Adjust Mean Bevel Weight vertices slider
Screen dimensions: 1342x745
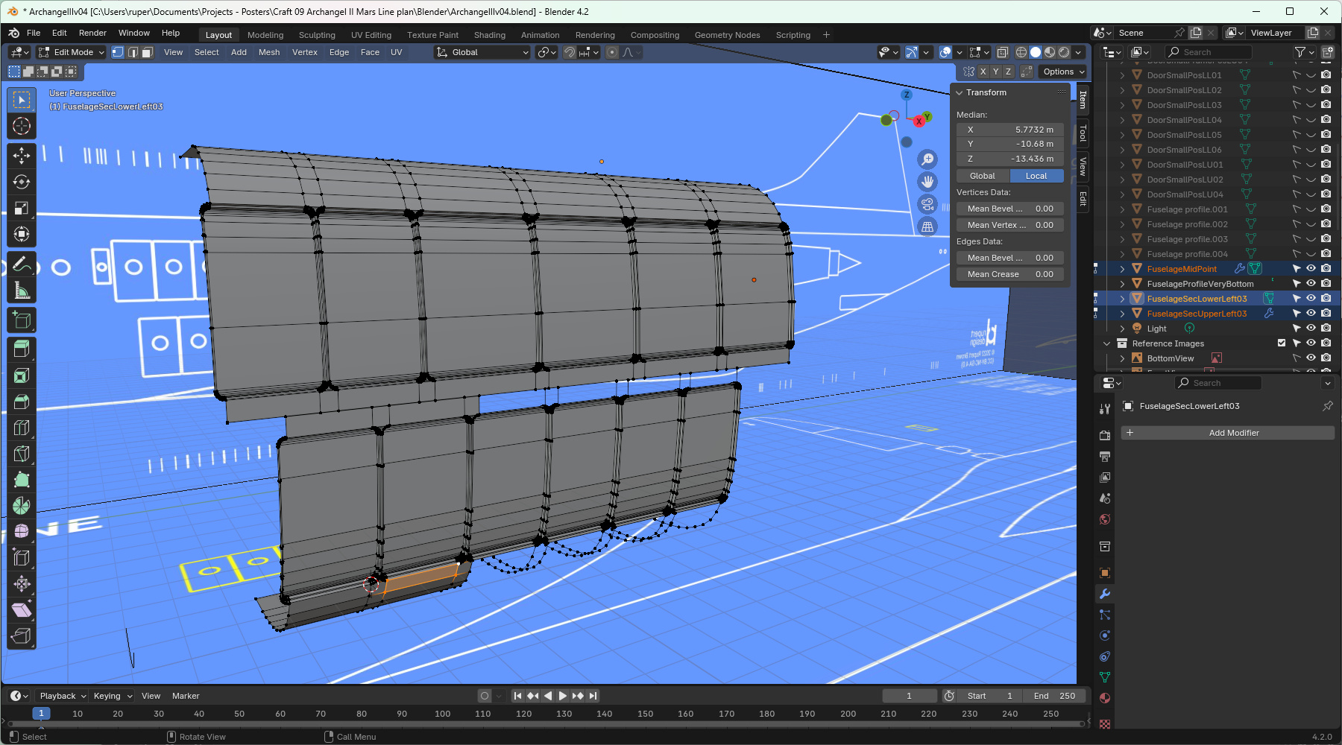click(x=1010, y=209)
